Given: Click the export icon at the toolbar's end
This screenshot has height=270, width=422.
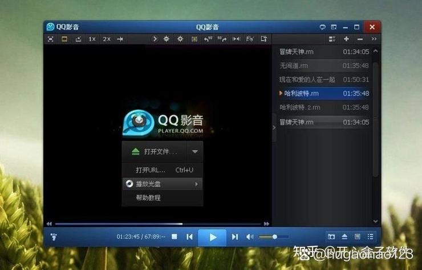Looking at the screenshot, I should tap(264, 39).
